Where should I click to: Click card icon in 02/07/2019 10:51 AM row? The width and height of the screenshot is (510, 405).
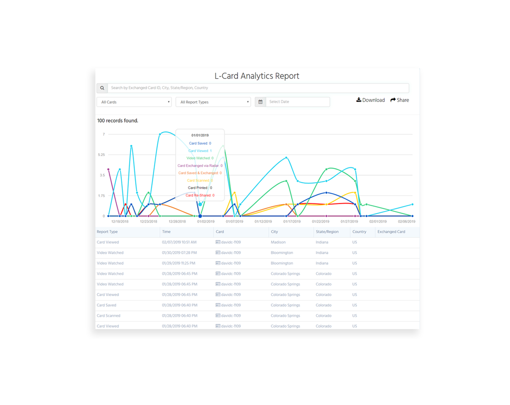pos(218,242)
